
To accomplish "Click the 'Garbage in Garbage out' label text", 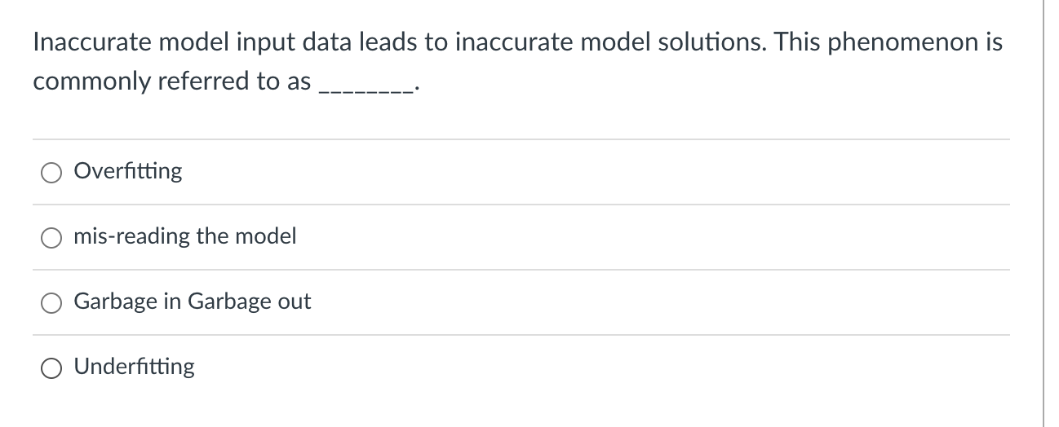I will coord(193,302).
